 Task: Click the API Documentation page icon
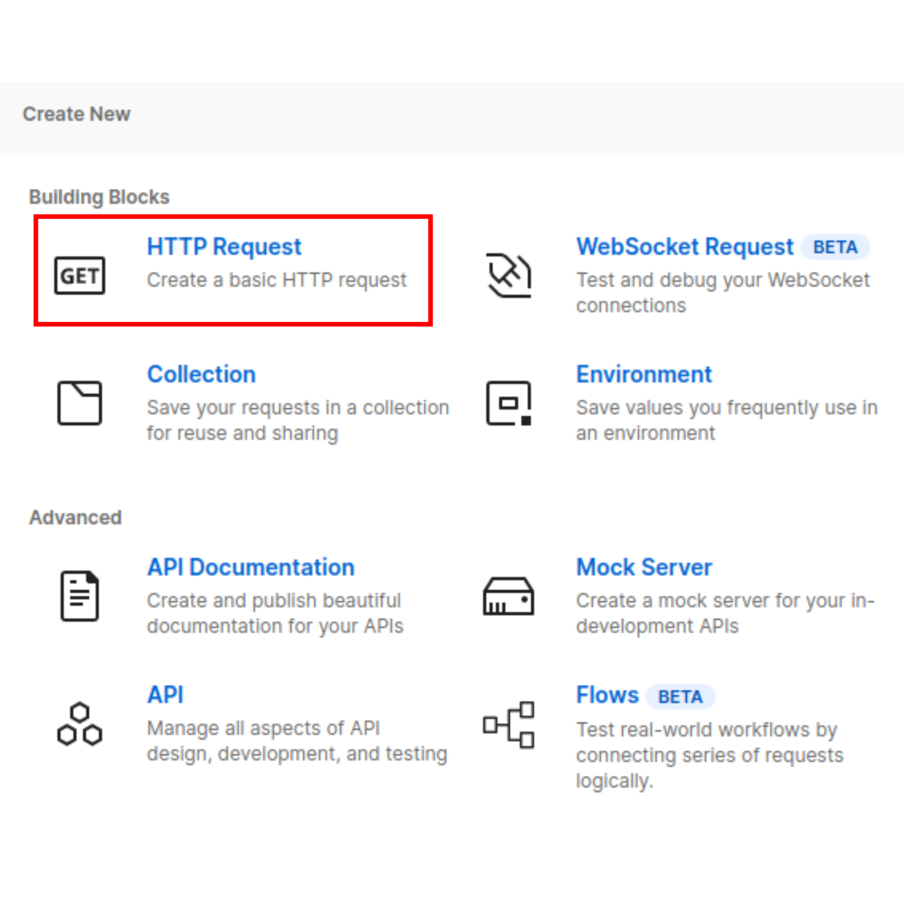click(79, 595)
